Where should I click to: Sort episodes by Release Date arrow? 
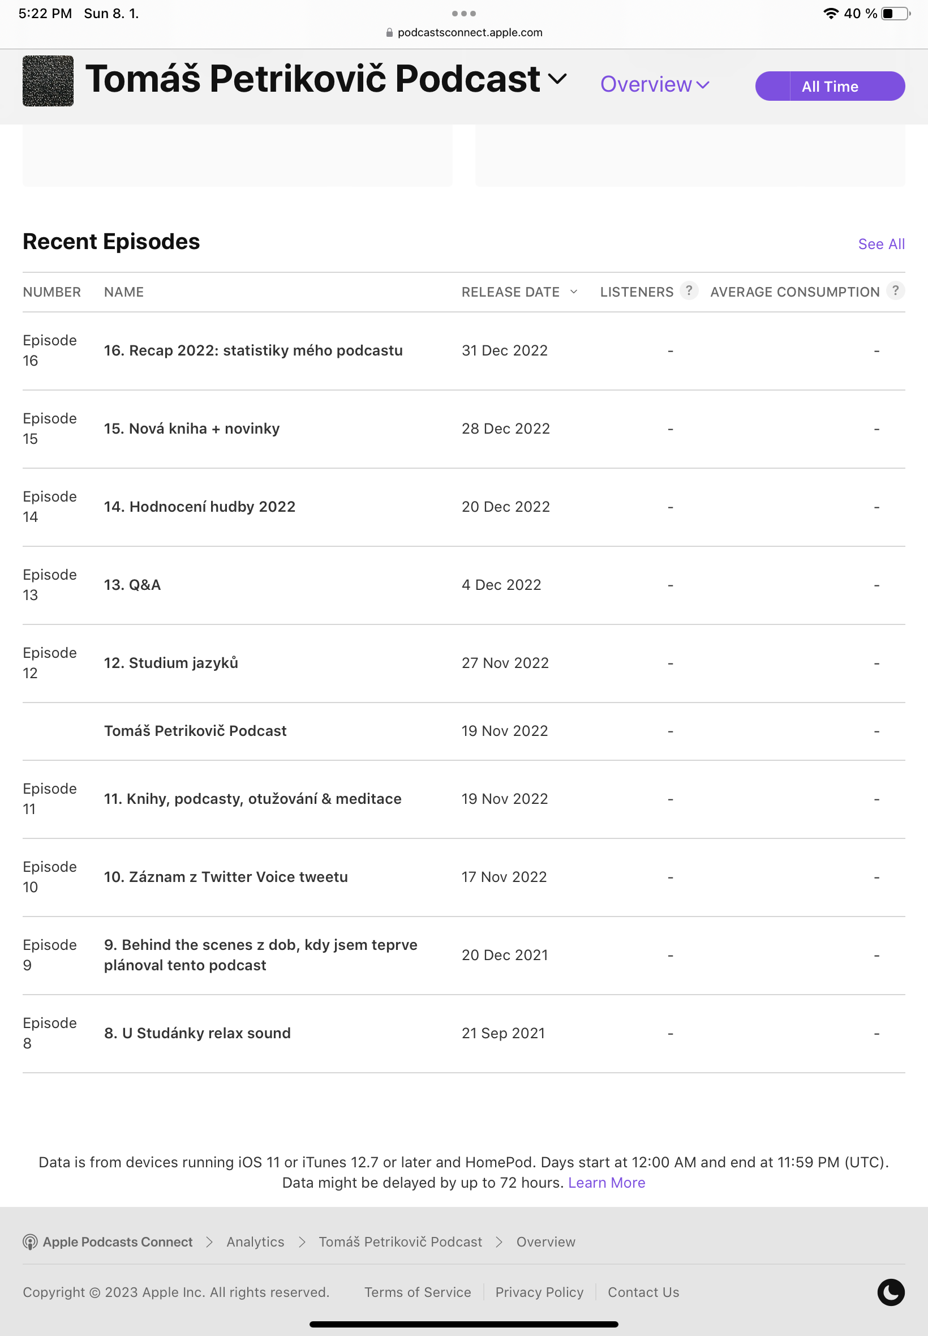[574, 292]
